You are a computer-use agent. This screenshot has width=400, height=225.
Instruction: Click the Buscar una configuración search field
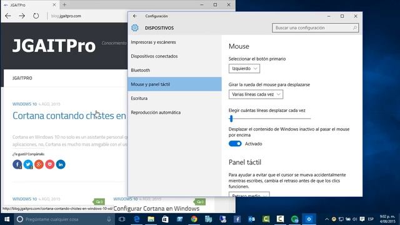(x=315, y=27)
